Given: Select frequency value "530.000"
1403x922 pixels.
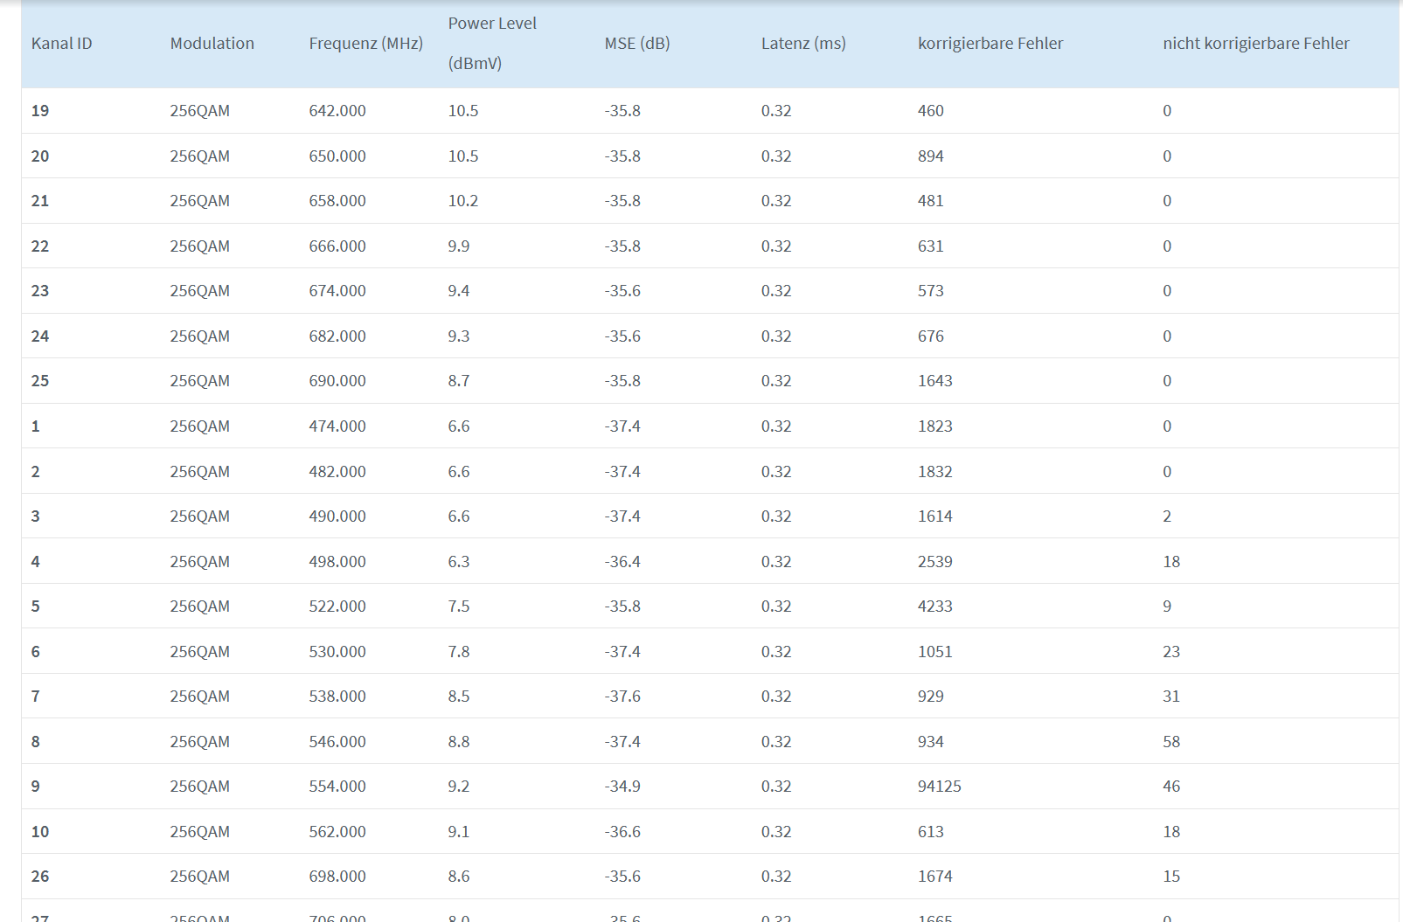Looking at the screenshot, I should 337,652.
